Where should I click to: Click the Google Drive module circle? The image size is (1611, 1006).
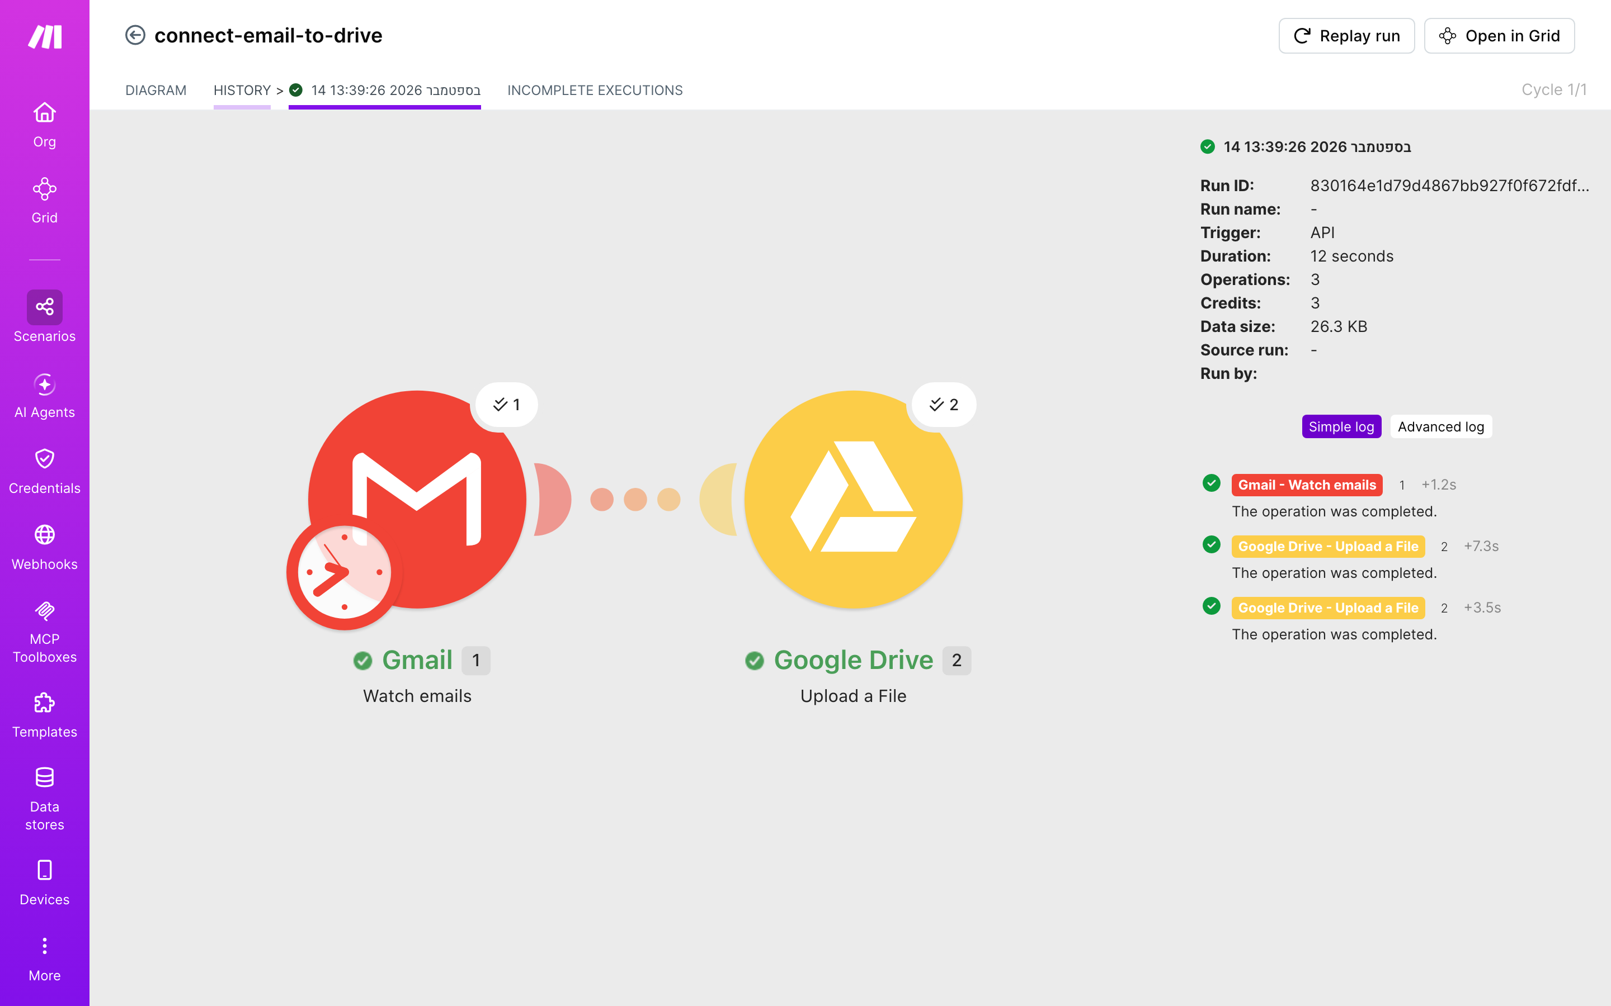click(854, 499)
